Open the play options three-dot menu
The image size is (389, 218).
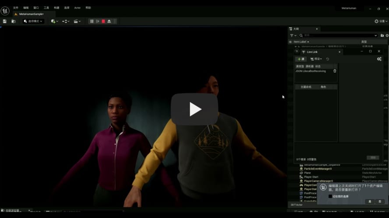click(115, 21)
